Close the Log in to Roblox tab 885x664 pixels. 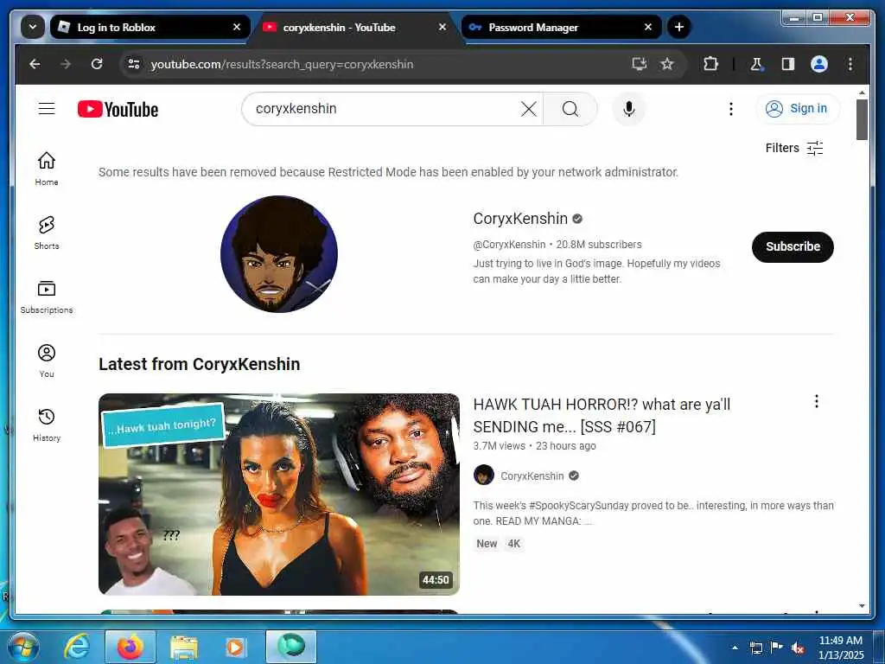237,27
